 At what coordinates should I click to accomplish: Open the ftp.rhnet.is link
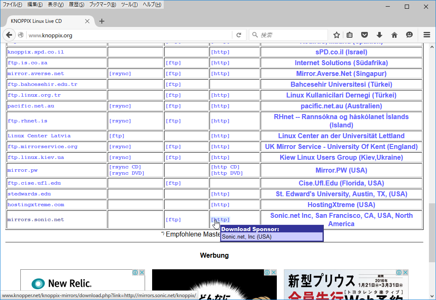coord(27,121)
